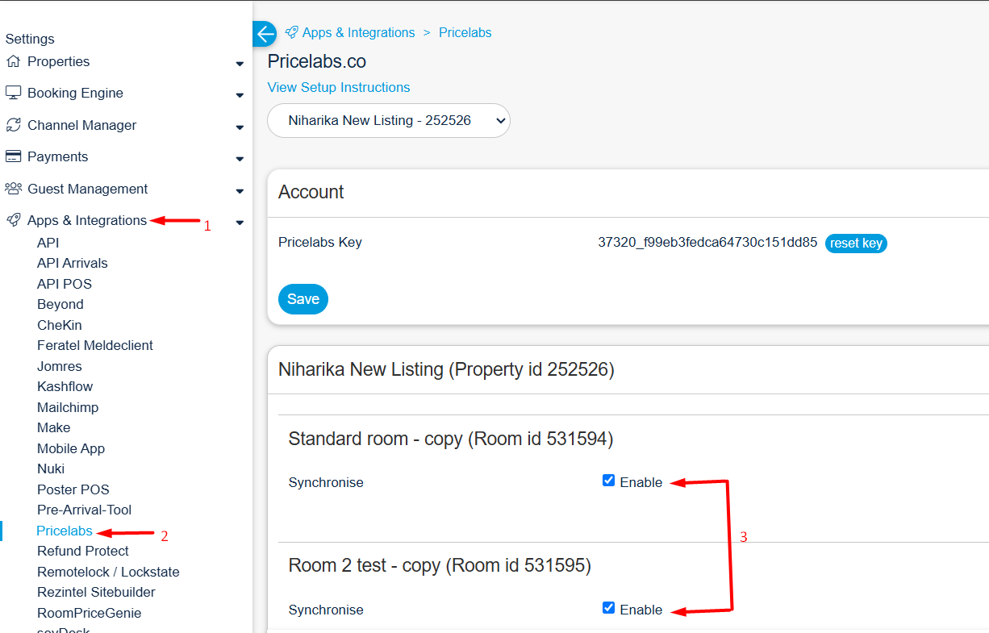989x633 pixels.
Task: Open the Channel Manager settings menu
Action: point(81,125)
